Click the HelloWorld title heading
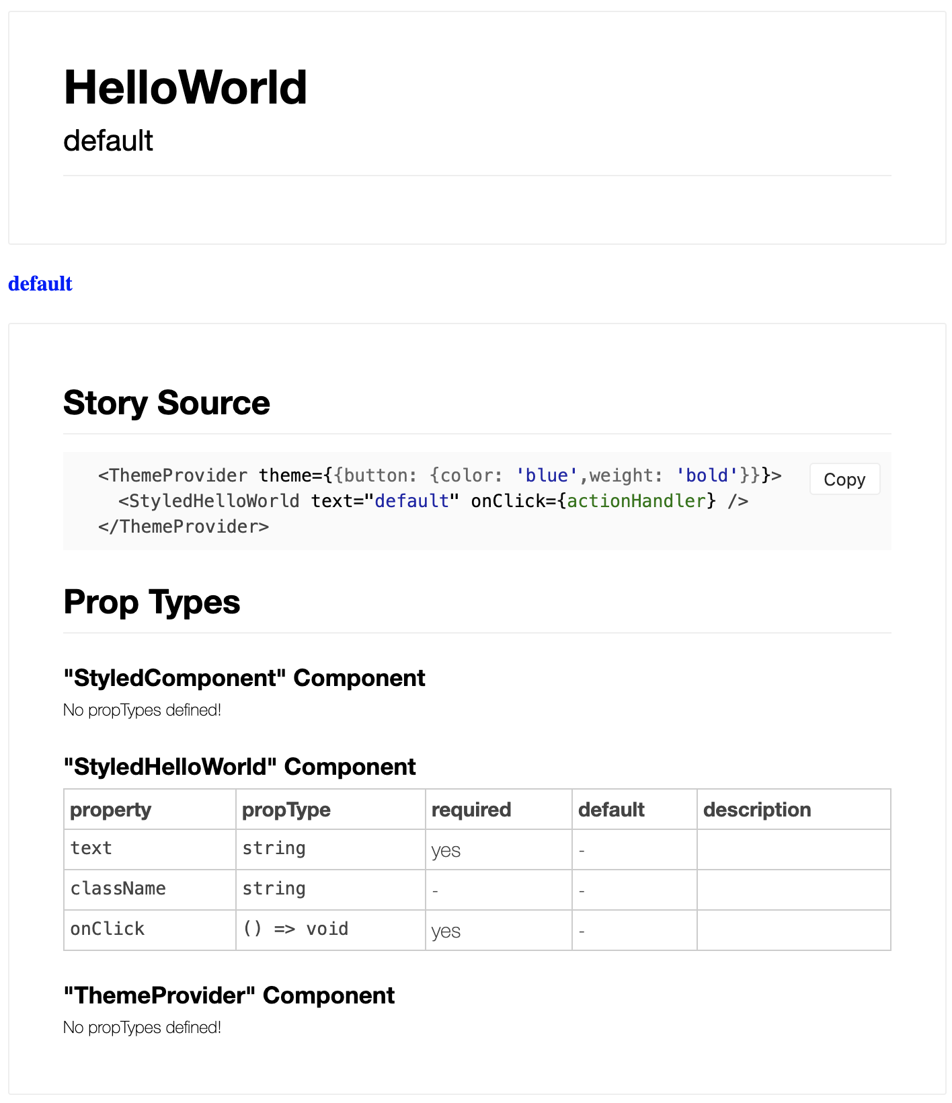The image size is (952, 1103). point(185,87)
